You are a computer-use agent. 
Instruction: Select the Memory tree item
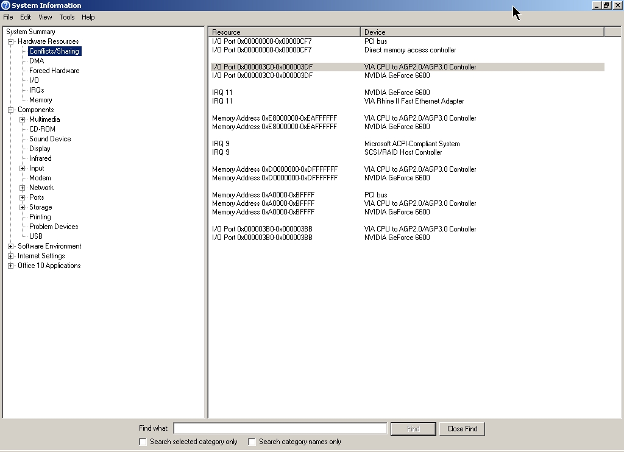pos(41,100)
